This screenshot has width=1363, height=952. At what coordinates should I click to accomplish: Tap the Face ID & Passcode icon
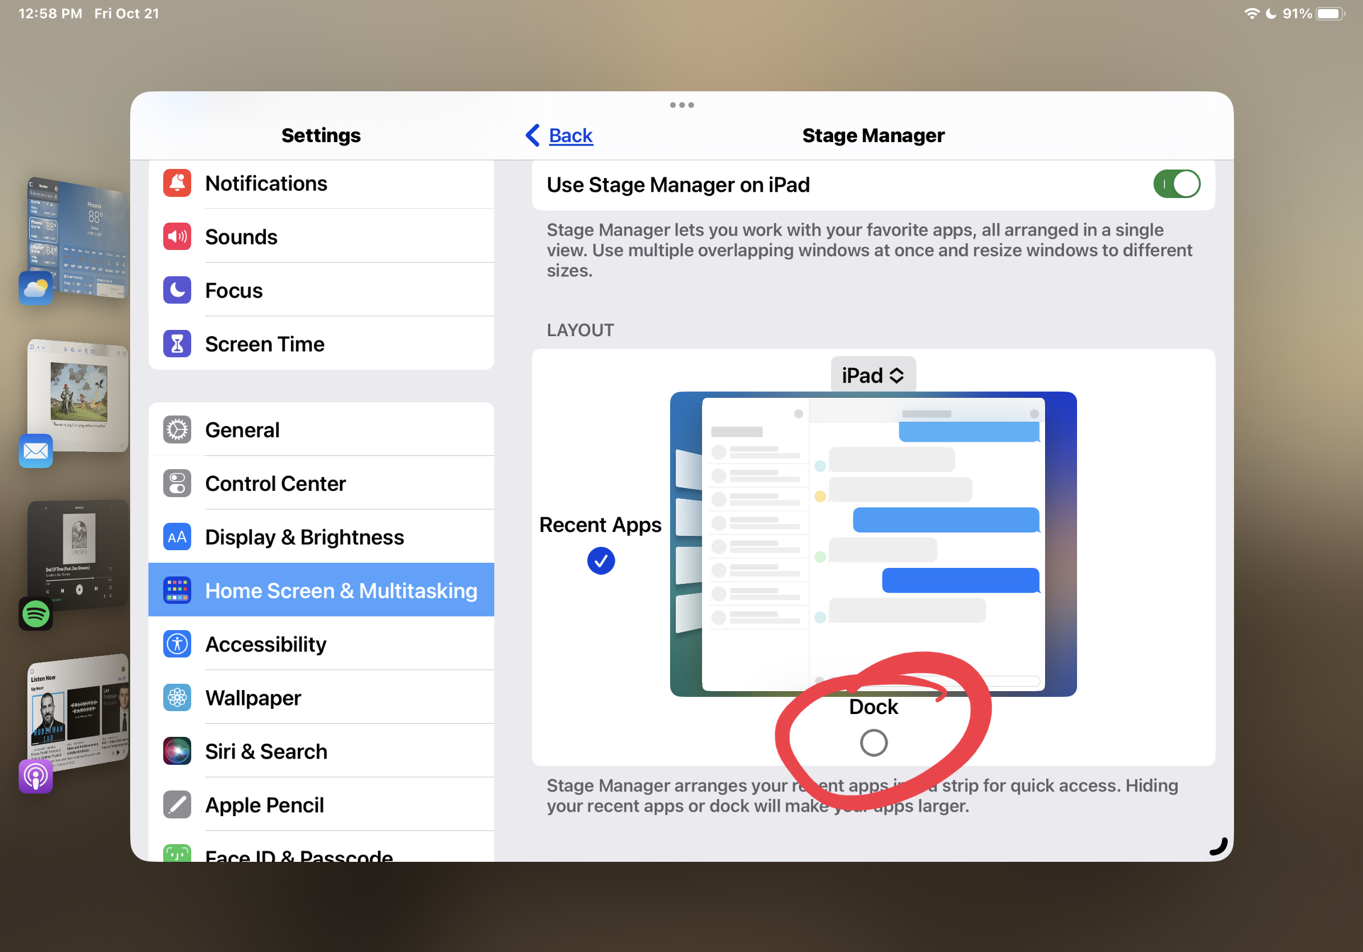177,853
